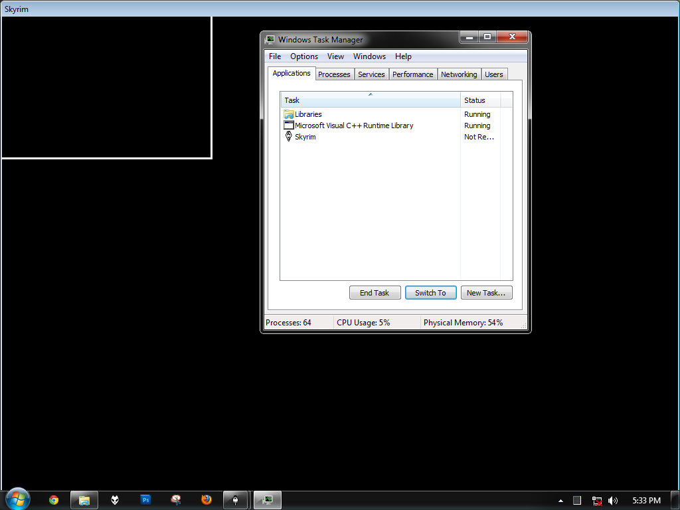680x510 pixels.
Task: Click the End Task button
Action: tap(375, 293)
